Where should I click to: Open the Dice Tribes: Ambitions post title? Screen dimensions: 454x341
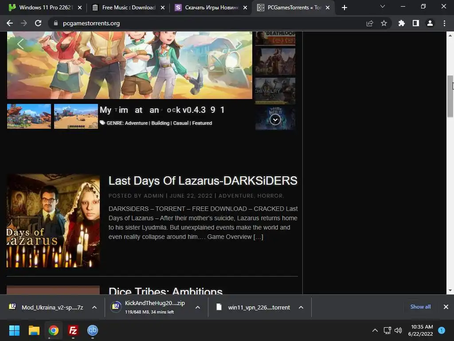click(x=166, y=290)
